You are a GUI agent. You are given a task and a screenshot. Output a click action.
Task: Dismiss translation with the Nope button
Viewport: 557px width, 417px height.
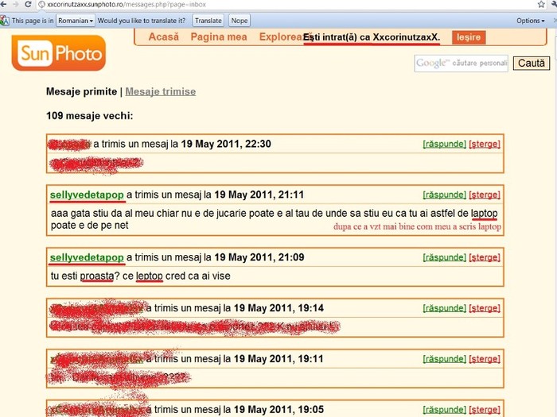click(238, 21)
